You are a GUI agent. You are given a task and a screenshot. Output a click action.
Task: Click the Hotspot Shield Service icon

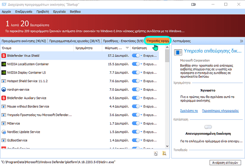point(4,81)
